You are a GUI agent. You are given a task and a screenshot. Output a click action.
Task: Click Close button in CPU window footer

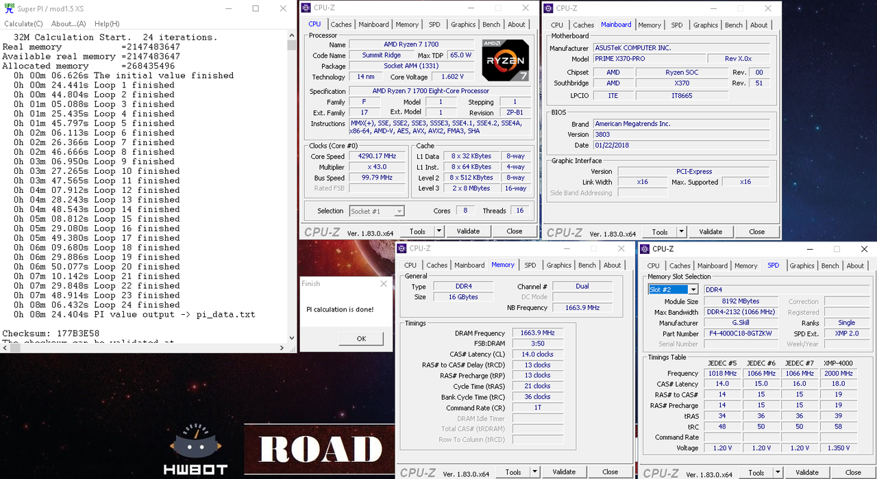pyautogui.click(x=515, y=231)
